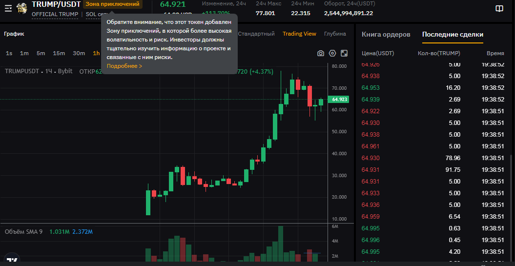Click the 64.921 last price header
The width and height of the screenshot is (515, 266).
(173, 4)
